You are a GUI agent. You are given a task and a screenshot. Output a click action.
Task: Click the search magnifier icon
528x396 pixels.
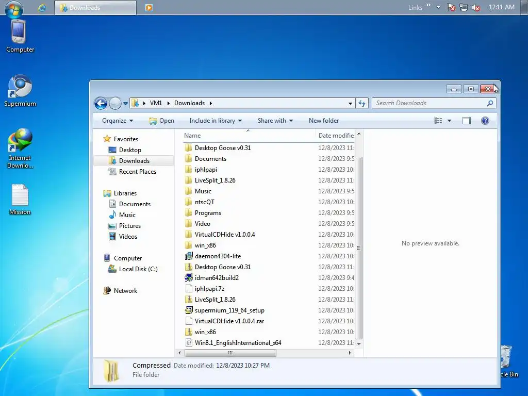(490, 103)
